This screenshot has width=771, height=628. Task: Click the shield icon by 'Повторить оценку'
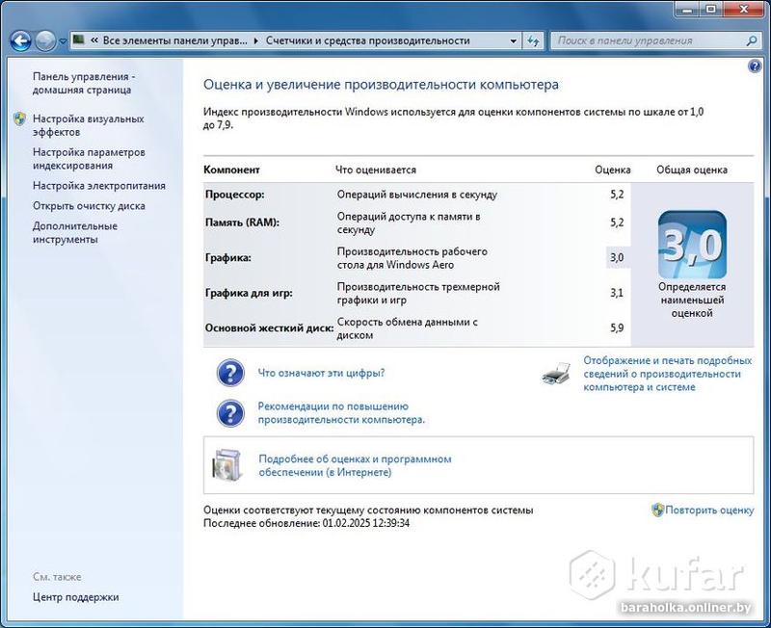click(x=657, y=510)
